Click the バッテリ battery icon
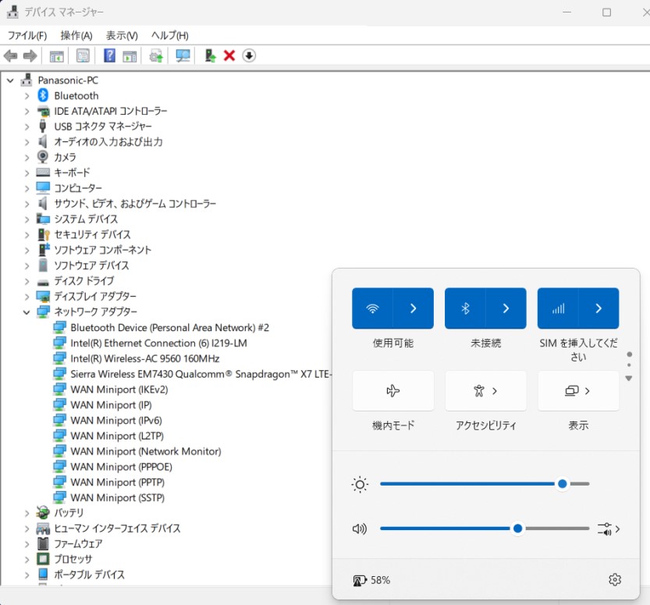 (43, 513)
